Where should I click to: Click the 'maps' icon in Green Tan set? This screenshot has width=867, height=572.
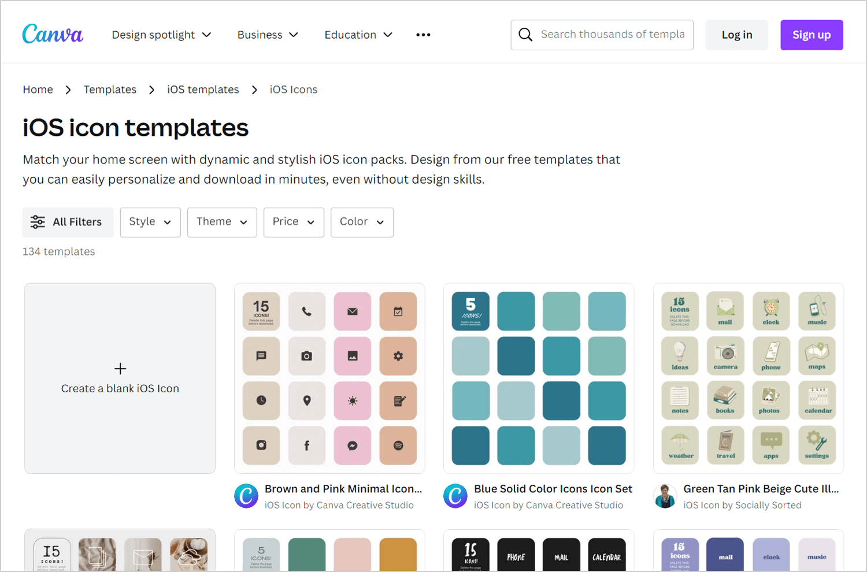[x=817, y=356]
